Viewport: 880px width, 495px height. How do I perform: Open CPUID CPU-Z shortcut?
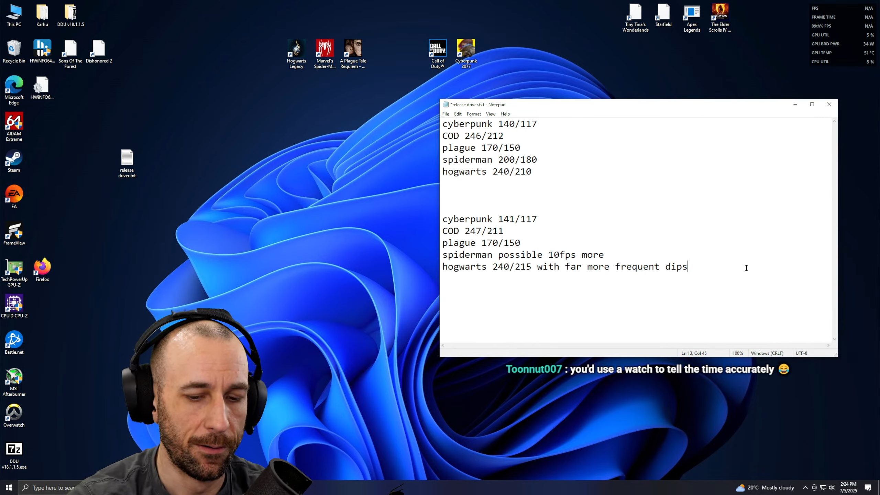(x=14, y=306)
